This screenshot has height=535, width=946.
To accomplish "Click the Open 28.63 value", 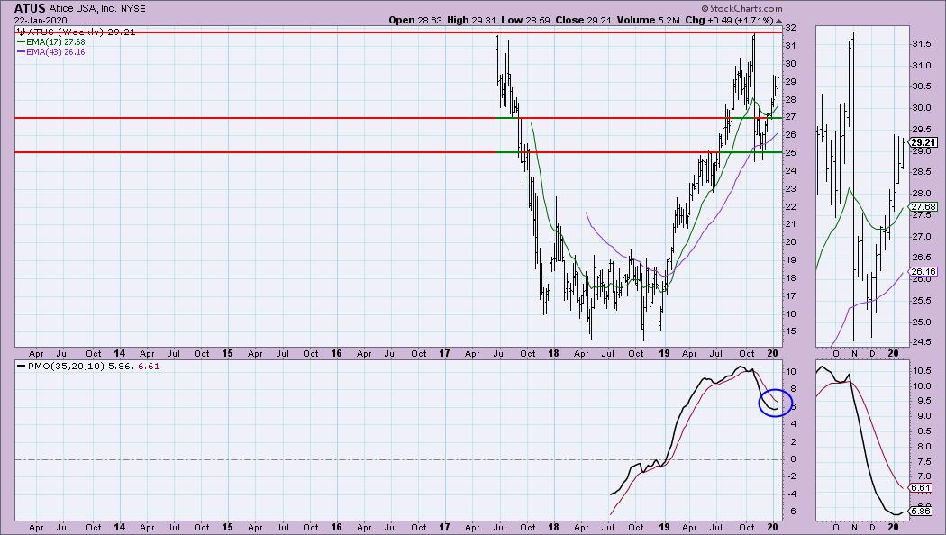I will pyautogui.click(x=414, y=20).
